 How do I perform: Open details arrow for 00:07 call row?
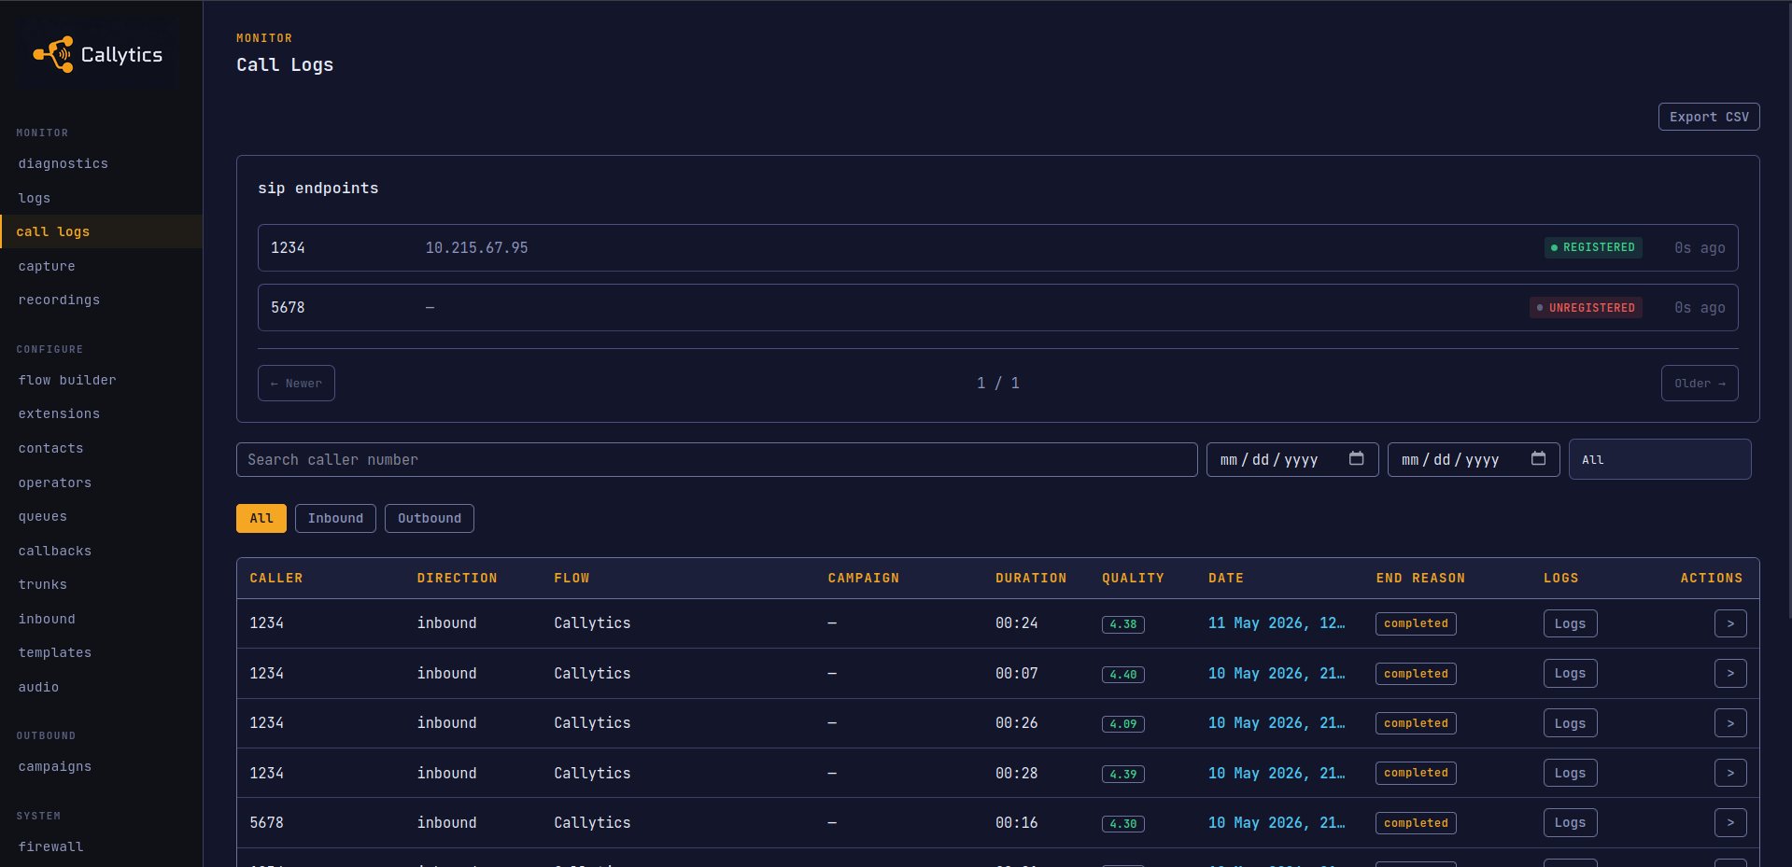(x=1730, y=674)
